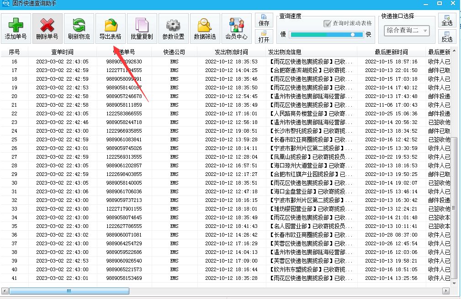Select tracking number 1222966935855
Screen dimensions: 461x299
124,131
